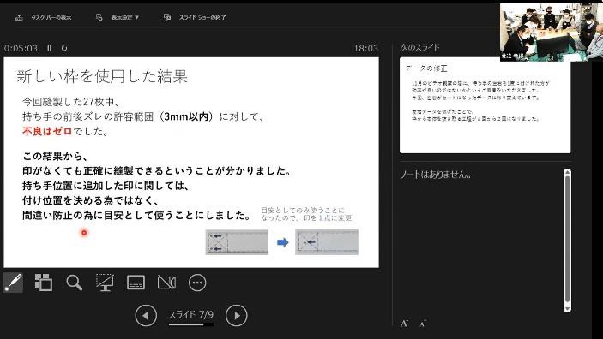Click the slide progress bar under counter
The image size is (603, 339).
pyautogui.click(x=191, y=324)
